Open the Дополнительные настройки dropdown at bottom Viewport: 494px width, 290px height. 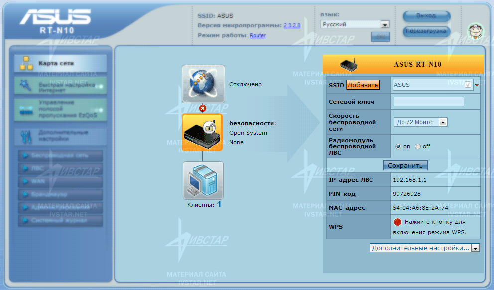point(425,248)
